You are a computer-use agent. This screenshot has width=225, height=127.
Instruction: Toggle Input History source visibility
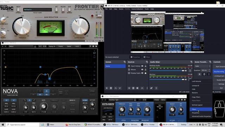[x=142, y=66]
